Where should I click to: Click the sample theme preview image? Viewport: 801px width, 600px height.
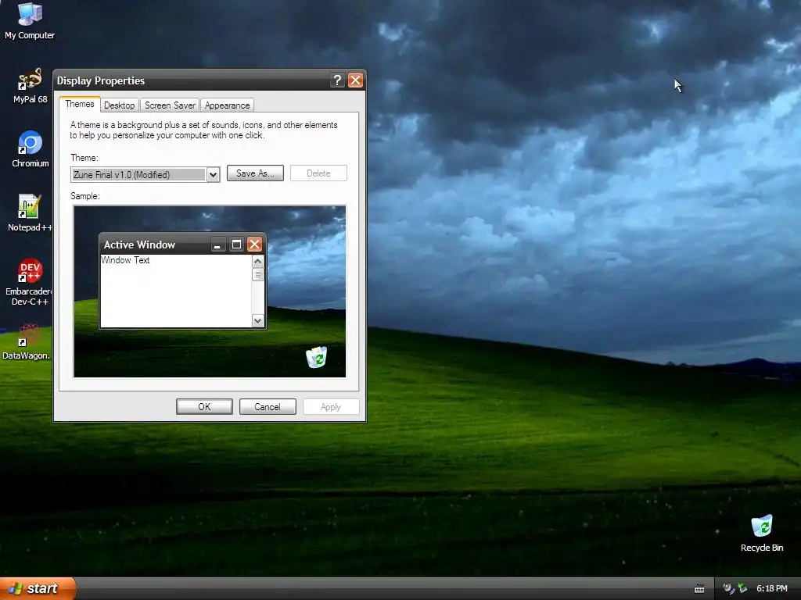pos(210,291)
